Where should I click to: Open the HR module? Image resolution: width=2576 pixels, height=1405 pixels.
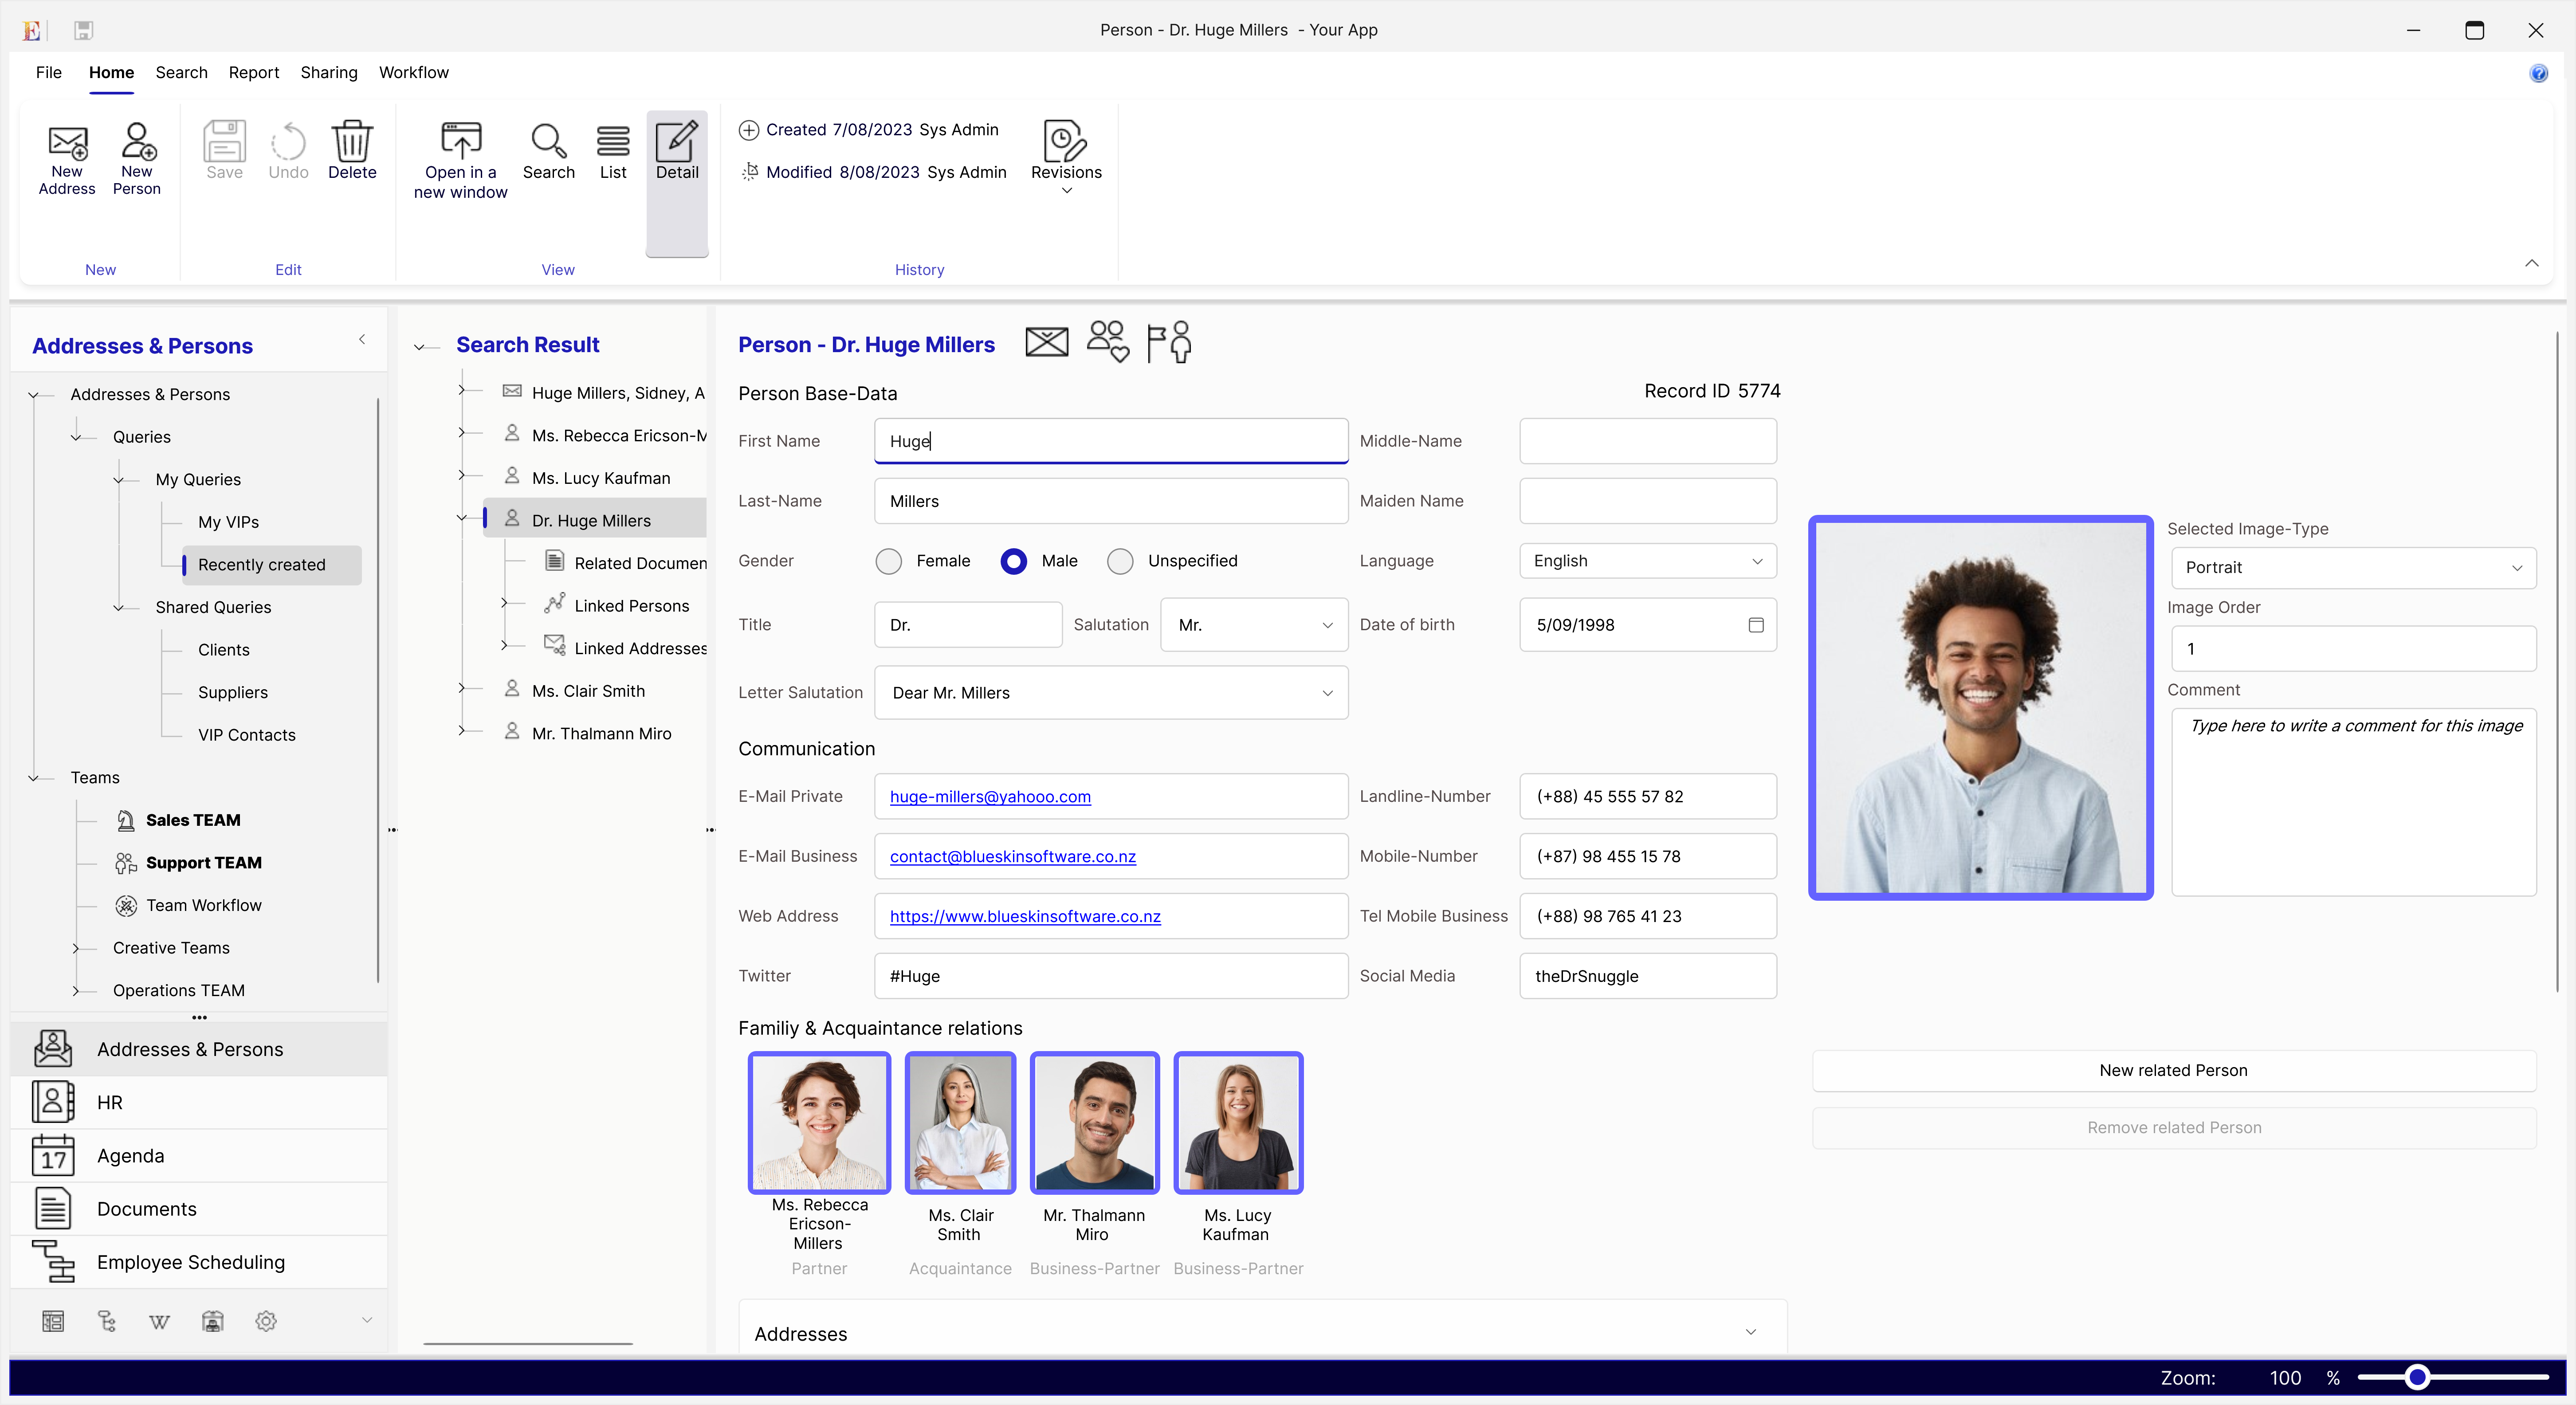click(199, 1102)
